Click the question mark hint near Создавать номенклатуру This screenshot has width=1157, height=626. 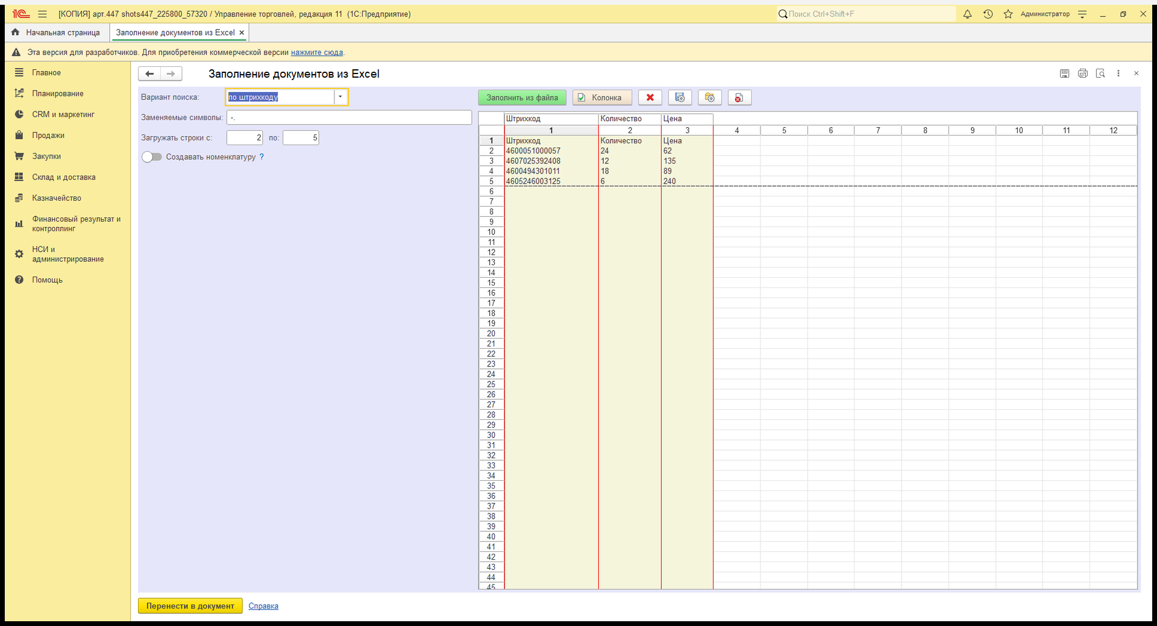[x=262, y=157]
